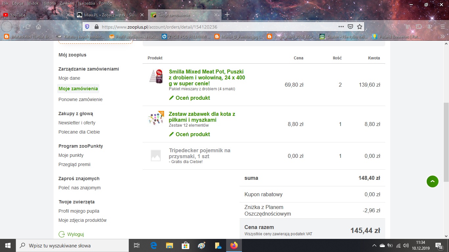Screen dimensions: 449x252
Task: Open File Explorer from taskbar
Action: (170, 245)
